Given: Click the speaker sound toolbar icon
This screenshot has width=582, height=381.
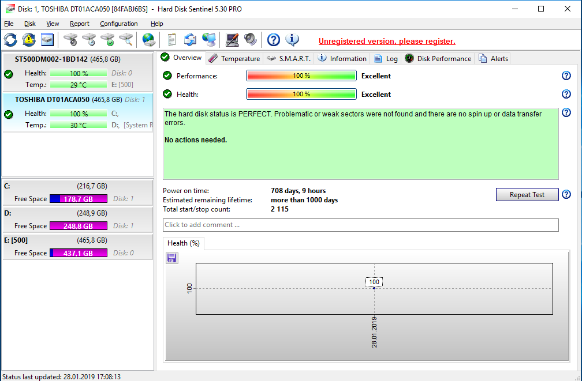Looking at the screenshot, I should click(250, 40).
